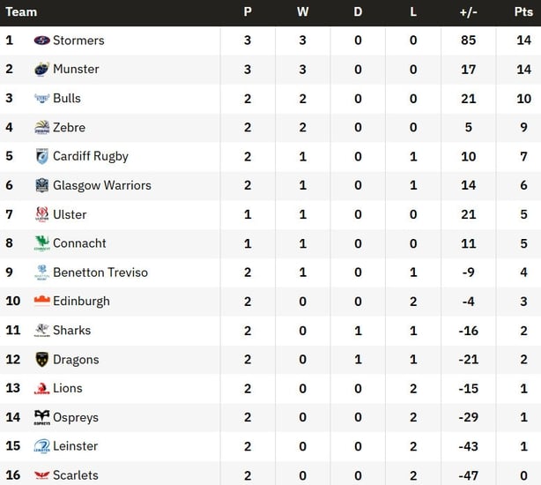Image resolution: width=541 pixels, height=485 pixels.
Task: Click the Dragons team logo icon
Action: pos(41,360)
